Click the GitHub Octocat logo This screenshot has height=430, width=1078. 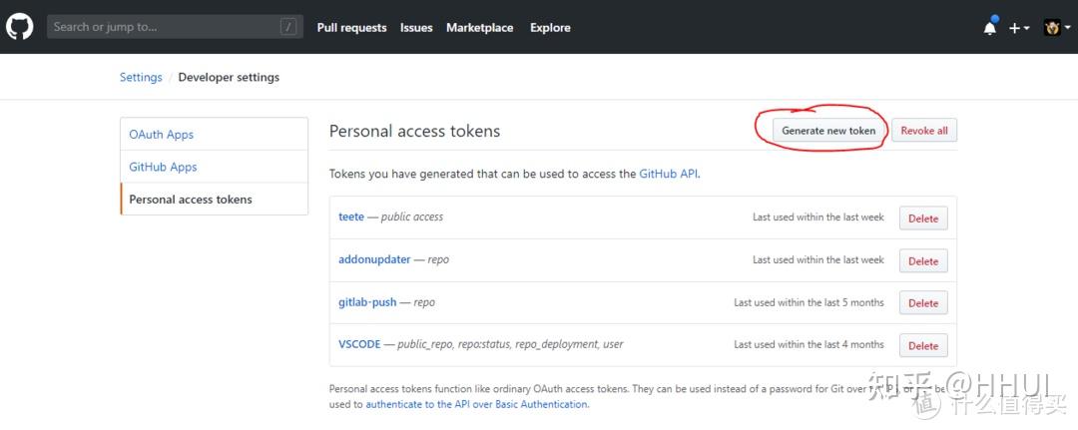tap(20, 27)
